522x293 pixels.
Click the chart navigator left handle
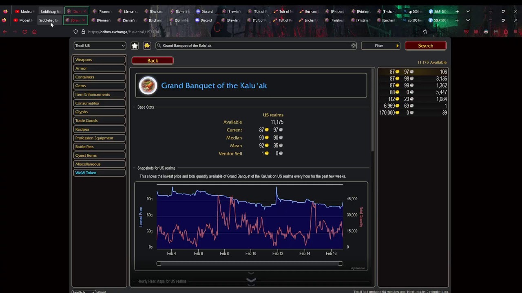pos(159,264)
